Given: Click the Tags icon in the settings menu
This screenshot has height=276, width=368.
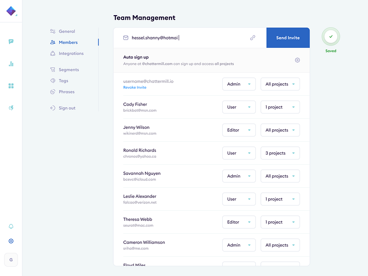Looking at the screenshot, I should 52,81.
